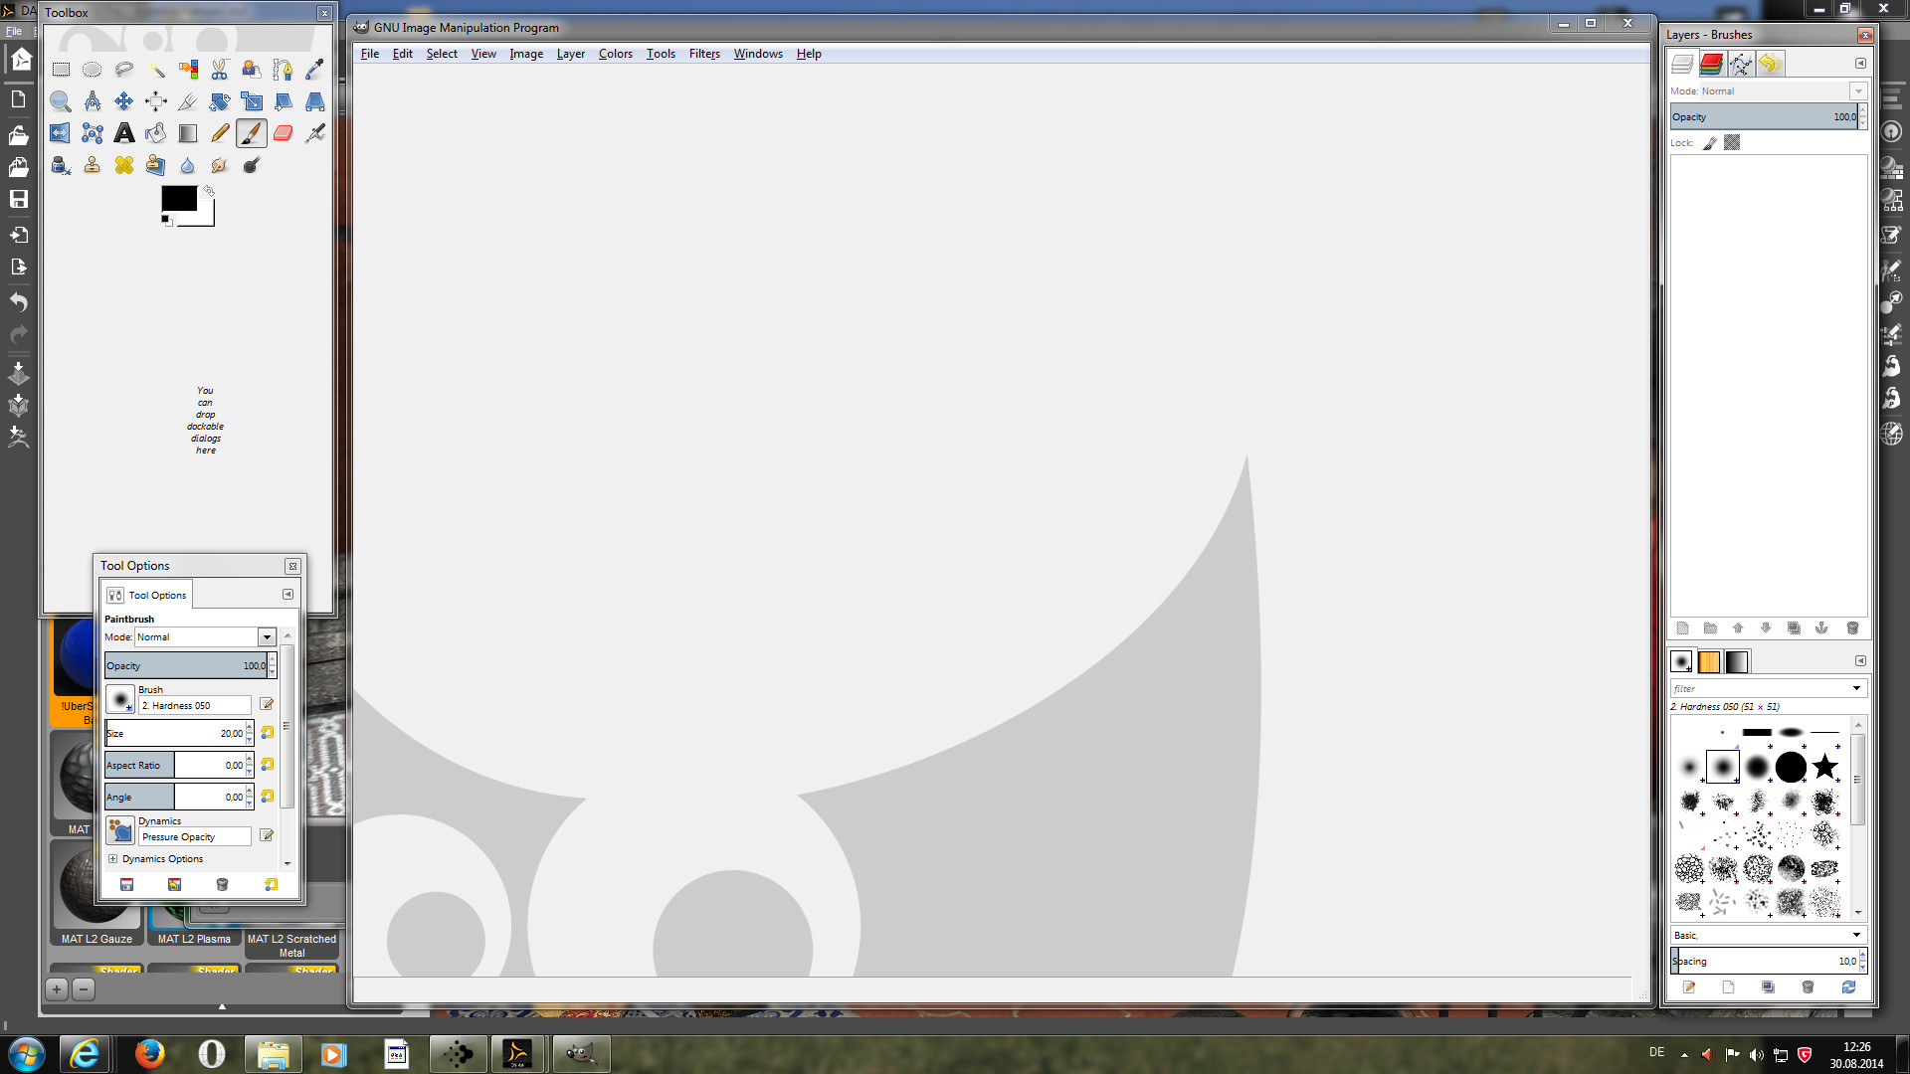Select the Fuzzy Select magic wand tool

tap(156, 70)
